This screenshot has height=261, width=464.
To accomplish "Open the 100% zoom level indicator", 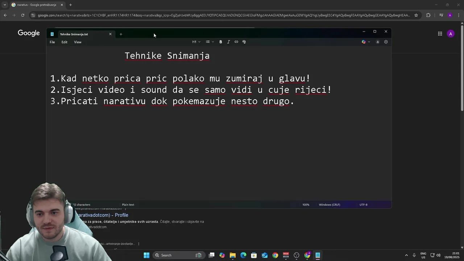I will [x=306, y=204].
